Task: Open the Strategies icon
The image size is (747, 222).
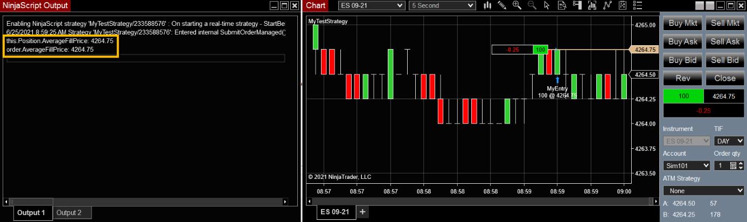Action: tap(623, 5)
